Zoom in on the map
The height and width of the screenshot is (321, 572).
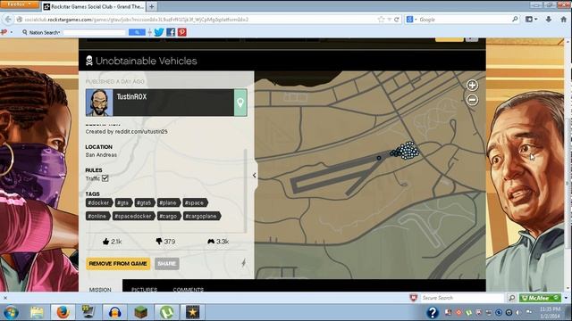point(472,86)
